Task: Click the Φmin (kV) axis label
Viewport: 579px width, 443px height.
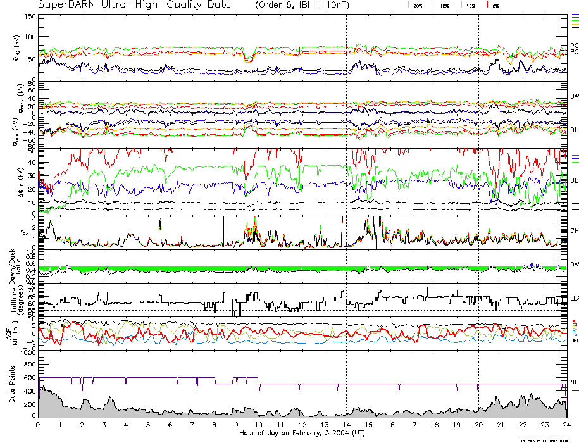Action: (x=16, y=132)
